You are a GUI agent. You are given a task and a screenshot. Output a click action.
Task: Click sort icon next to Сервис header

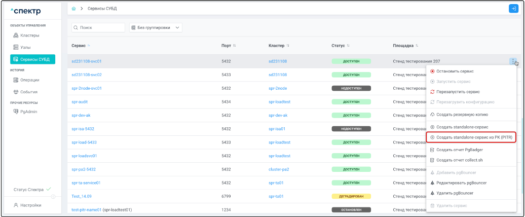point(89,46)
